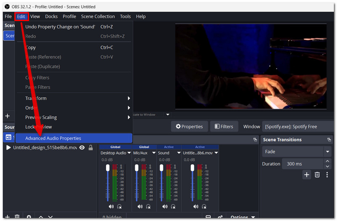Mute Desktop Audio speaker icon
This screenshot has height=221, width=337.
pos(111,207)
